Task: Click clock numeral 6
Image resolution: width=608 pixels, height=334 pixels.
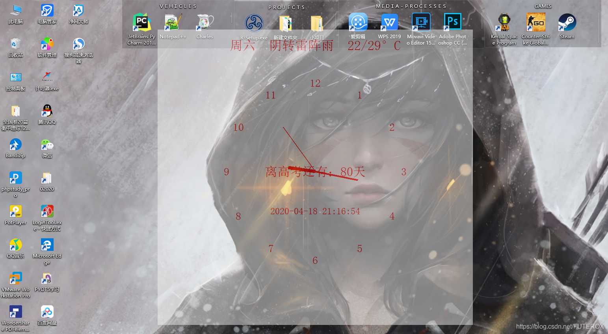Action: [315, 261]
